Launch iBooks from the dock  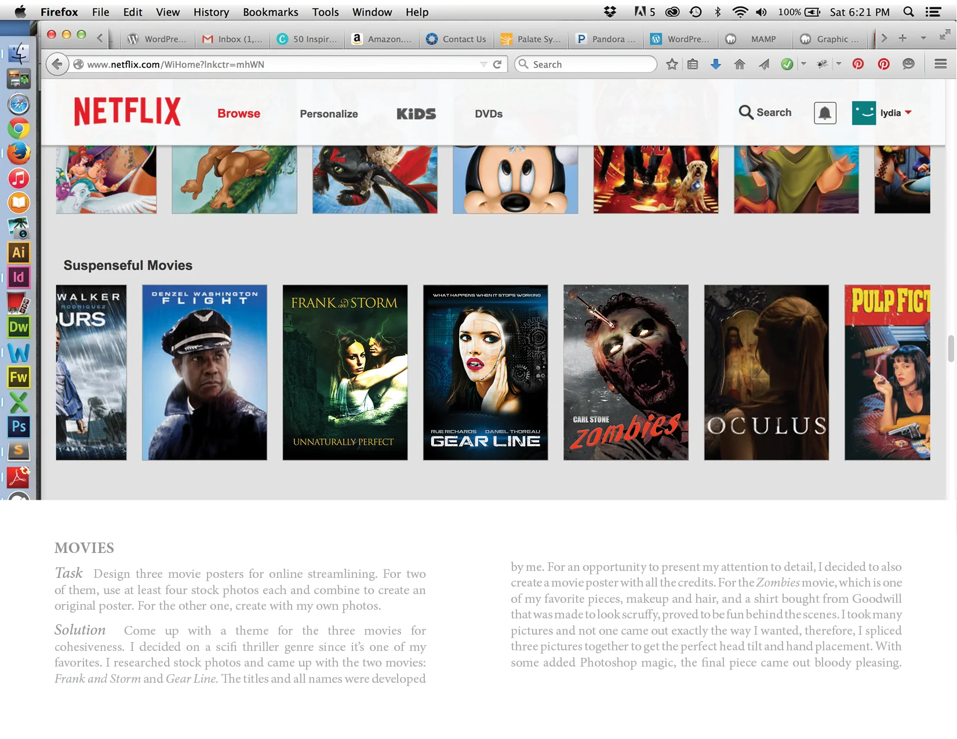pyautogui.click(x=19, y=202)
